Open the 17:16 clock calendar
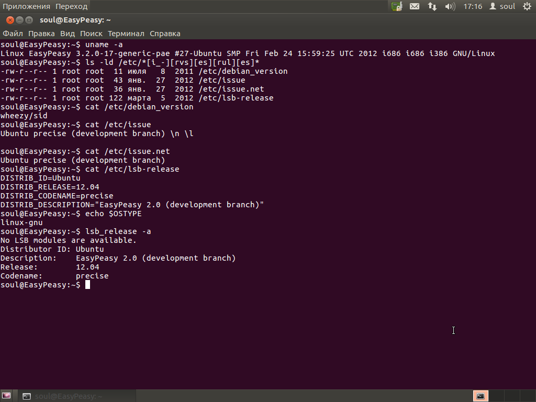 473,6
